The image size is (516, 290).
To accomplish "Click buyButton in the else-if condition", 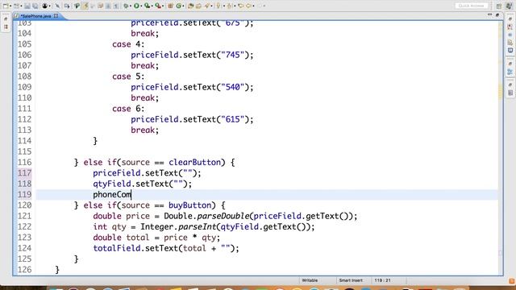I will click(x=190, y=205).
